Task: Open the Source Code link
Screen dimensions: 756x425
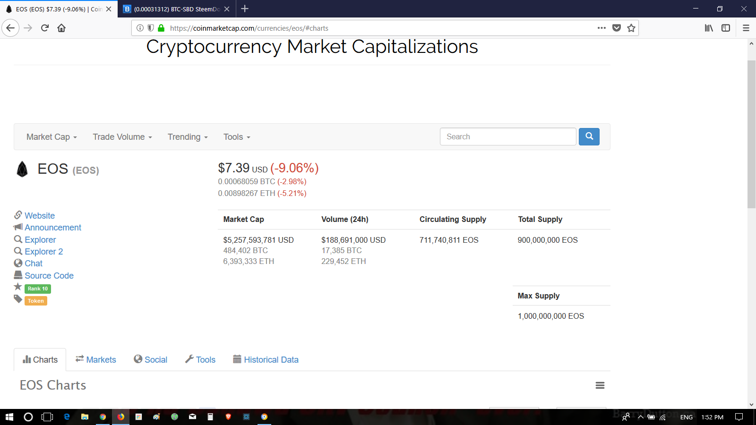Action: [x=49, y=276]
